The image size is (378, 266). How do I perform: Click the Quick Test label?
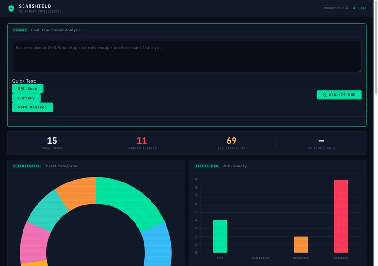click(24, 81)
